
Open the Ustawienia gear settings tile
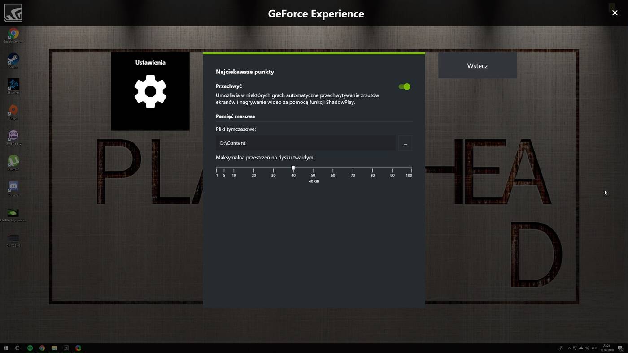point(150,91)
